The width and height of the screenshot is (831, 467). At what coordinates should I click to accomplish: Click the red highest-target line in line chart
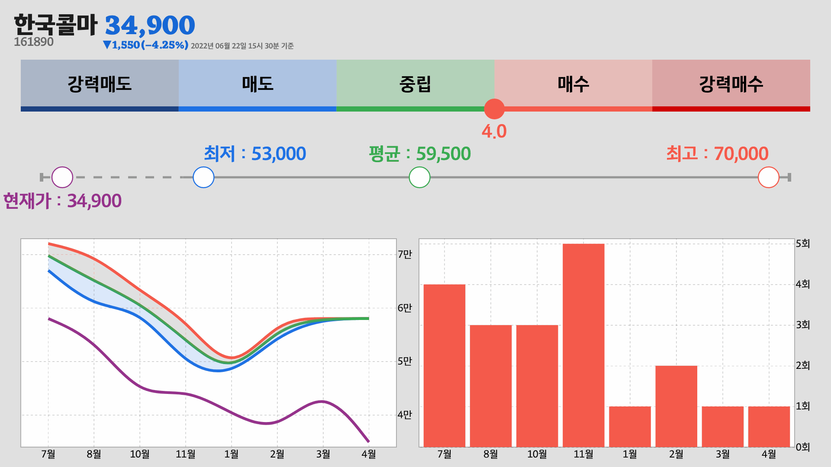coord(140,290)
